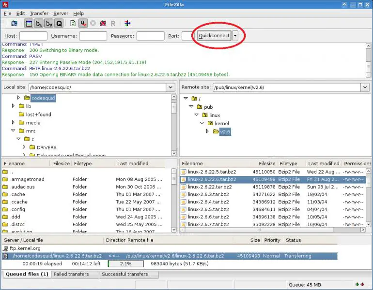Collapse the pub node in remote tree
The height and width of the screenshot is (290, 373).
[x=191, y=106]
